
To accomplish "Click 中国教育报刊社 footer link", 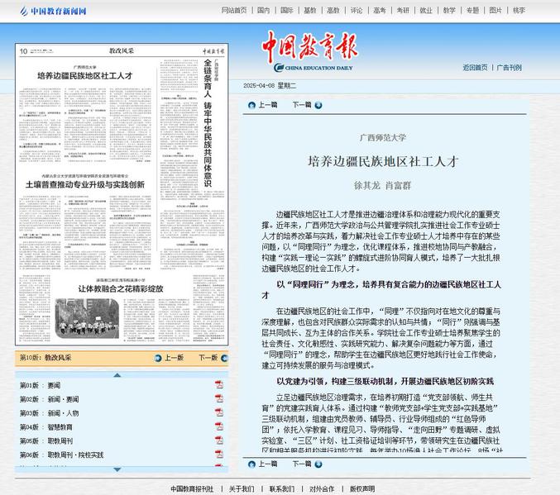I will click(x=192, y=488).
